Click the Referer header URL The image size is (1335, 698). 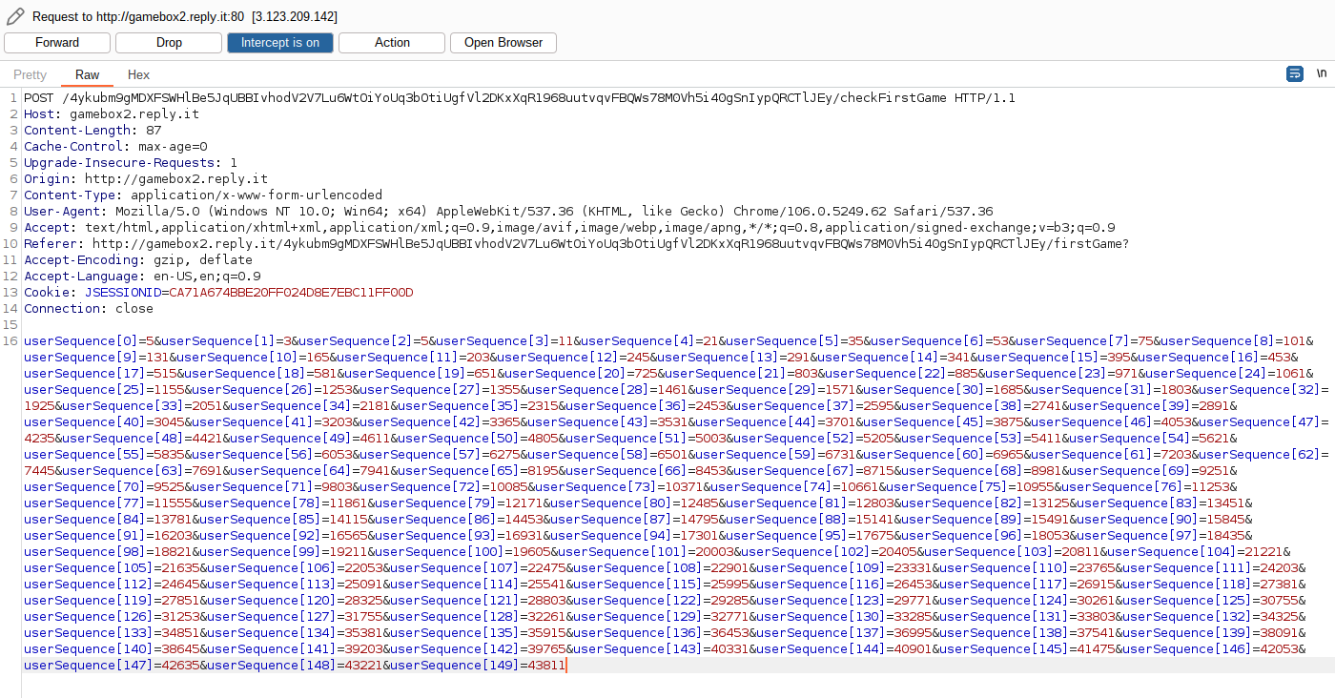click(610, 244)
